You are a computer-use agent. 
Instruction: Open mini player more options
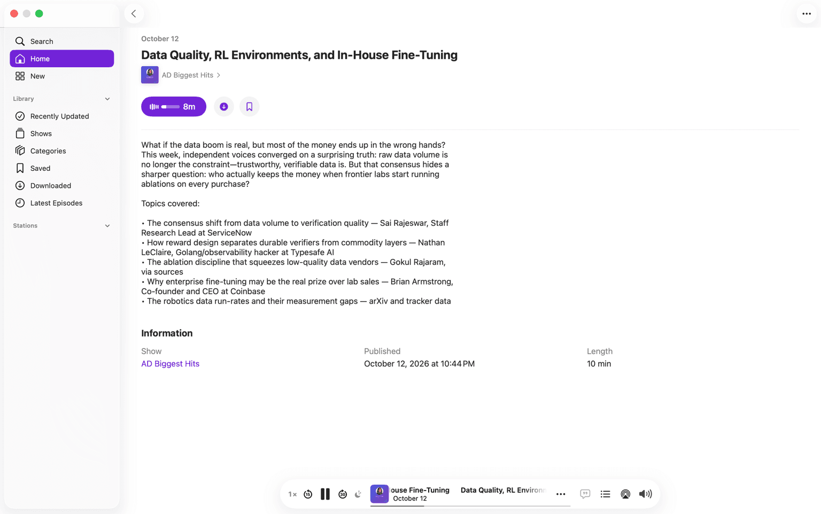(561, 494)
